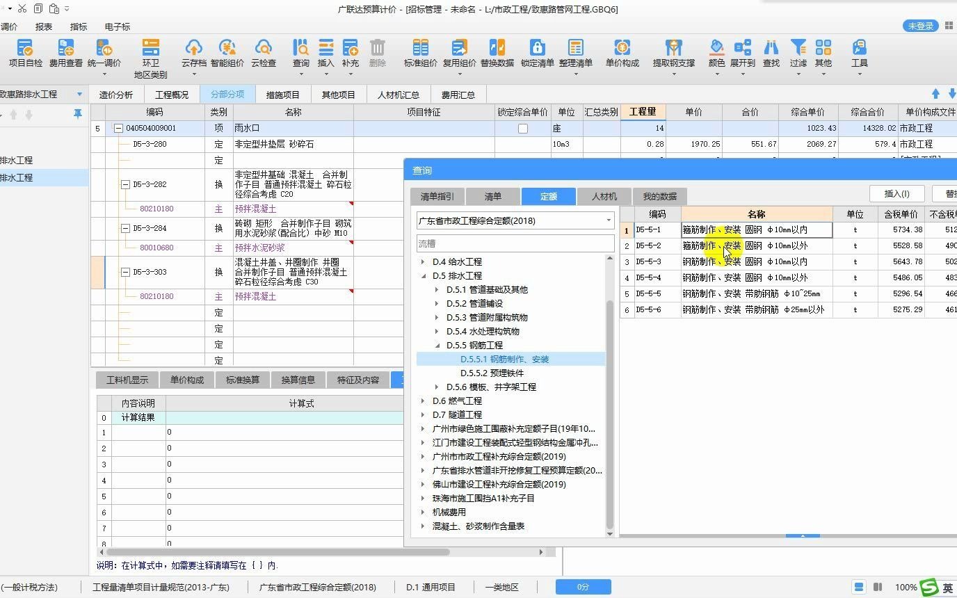
Task: Select the 清单指引 tab in 查询 dialog
Action: [x=437, y=196]
